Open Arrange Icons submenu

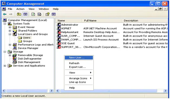pyautogui.click(x=79, y=78)
